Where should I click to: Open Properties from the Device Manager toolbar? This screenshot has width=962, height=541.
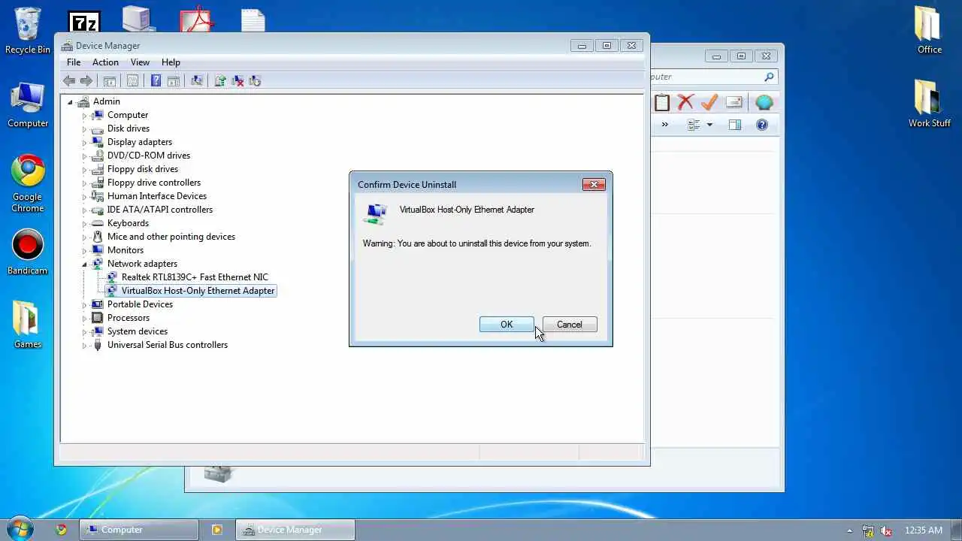click(133, 81)
